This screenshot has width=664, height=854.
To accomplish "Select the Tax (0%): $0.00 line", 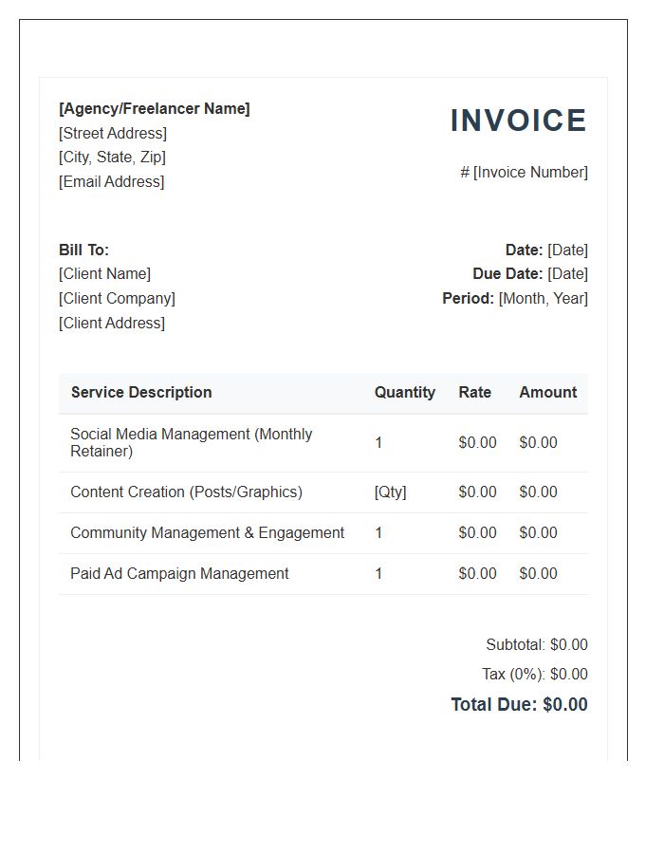I will pos(534,675).
